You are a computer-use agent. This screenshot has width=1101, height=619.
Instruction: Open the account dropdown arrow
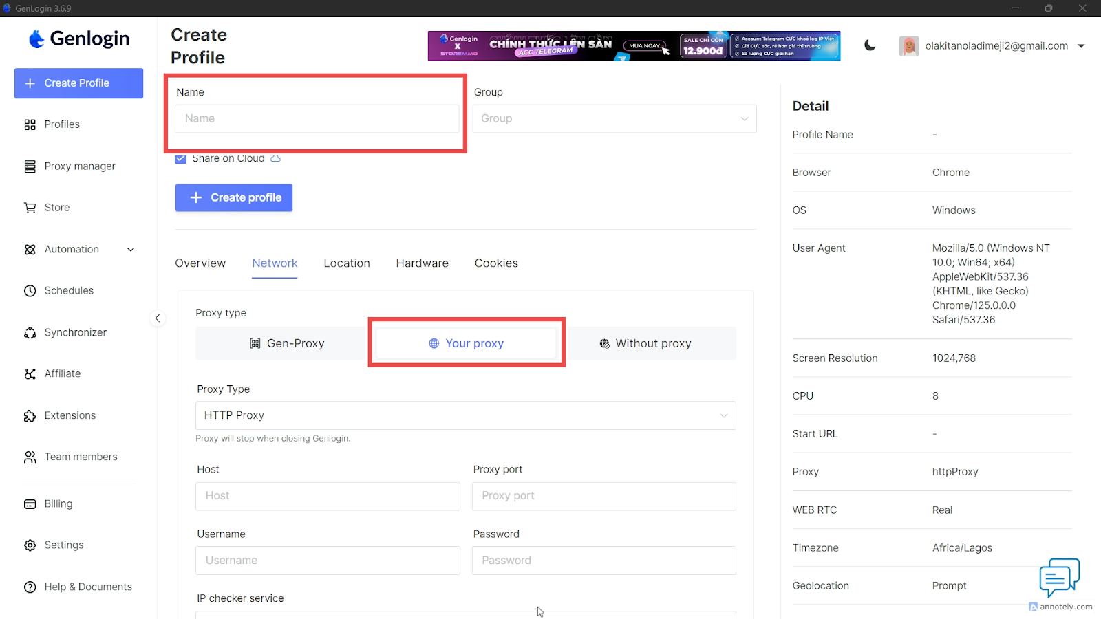coord(1081,46)
